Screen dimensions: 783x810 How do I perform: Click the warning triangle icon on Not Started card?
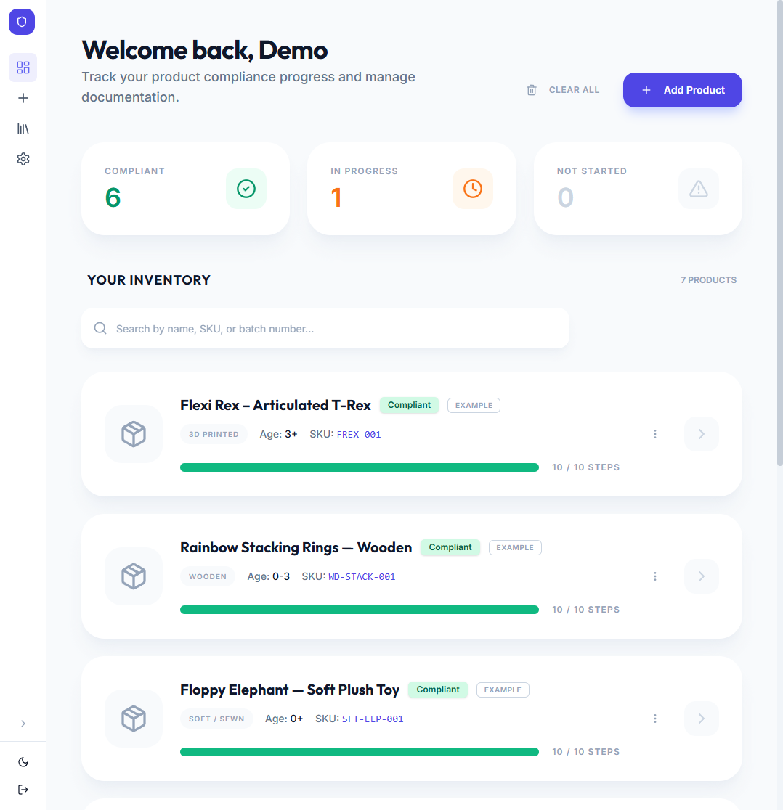698,189
